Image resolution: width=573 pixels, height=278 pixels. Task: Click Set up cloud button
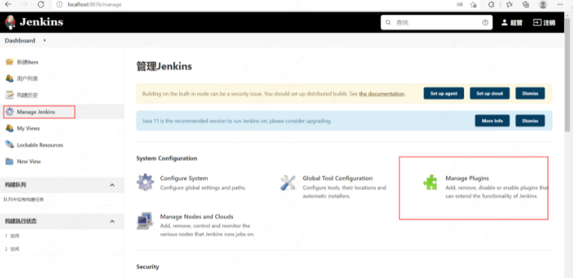[490, 94]
